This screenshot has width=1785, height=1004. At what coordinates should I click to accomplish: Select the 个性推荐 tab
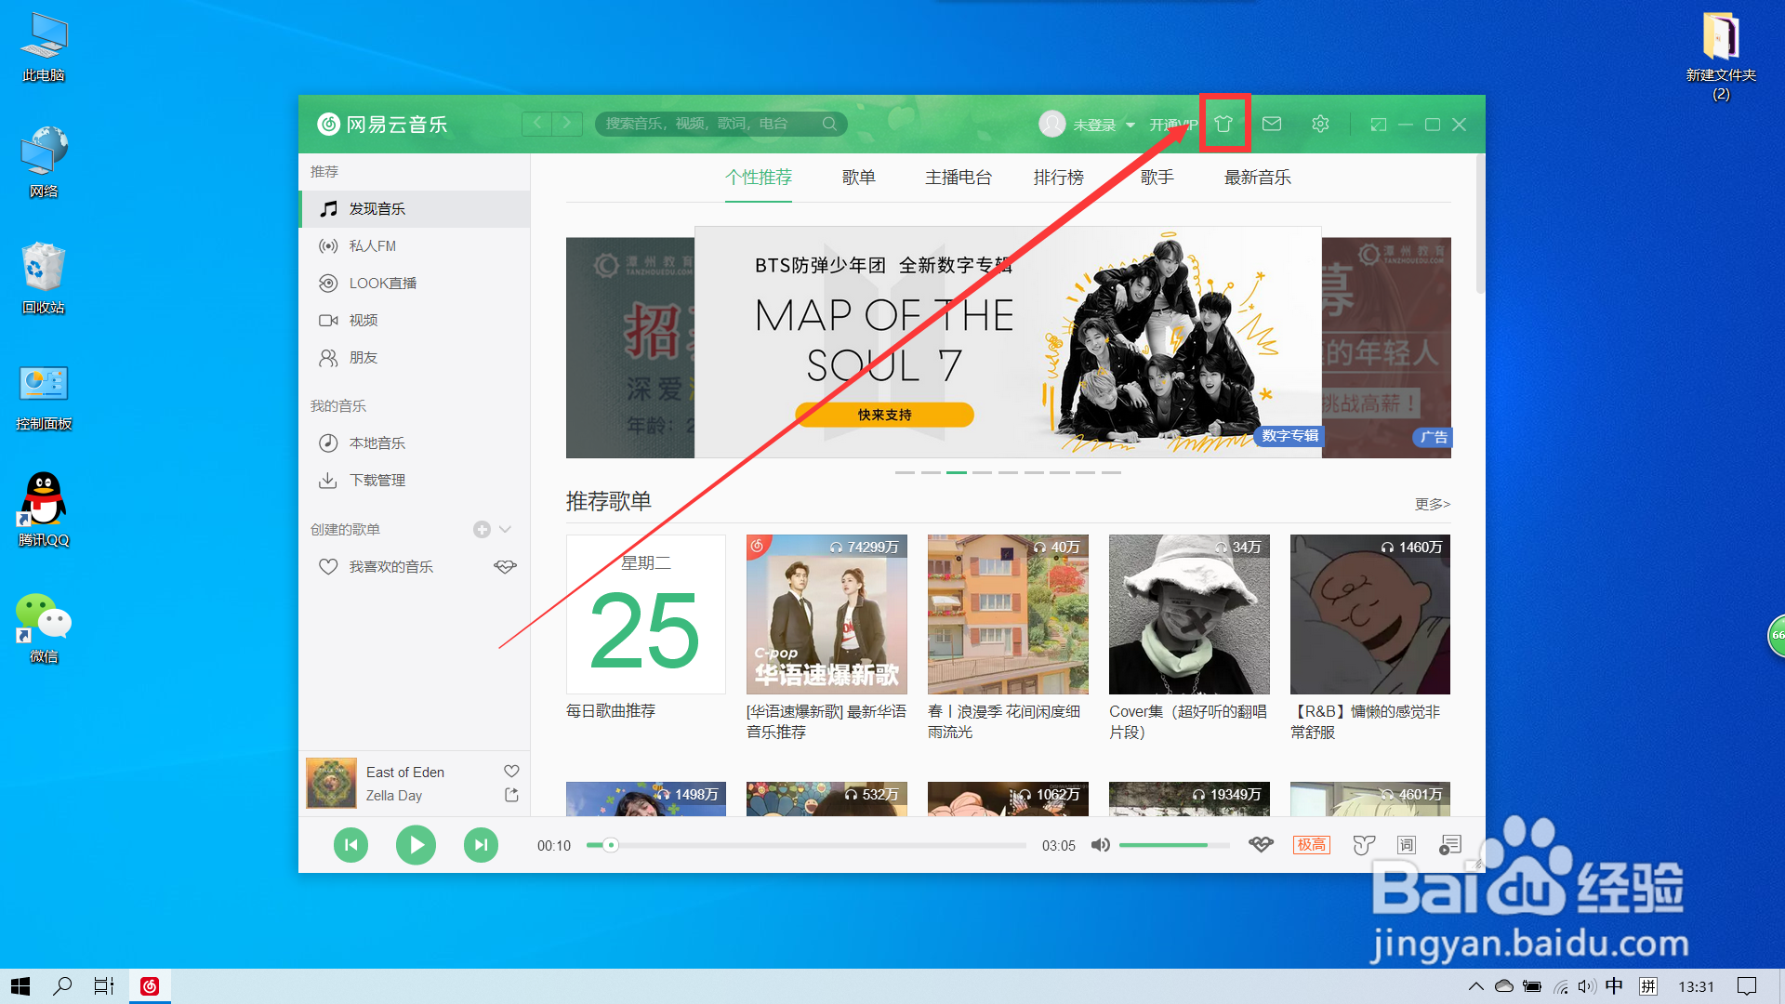[759, 178]
